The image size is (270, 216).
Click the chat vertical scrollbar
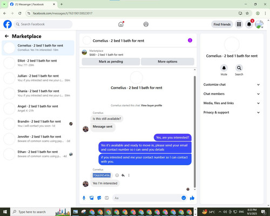194,131
